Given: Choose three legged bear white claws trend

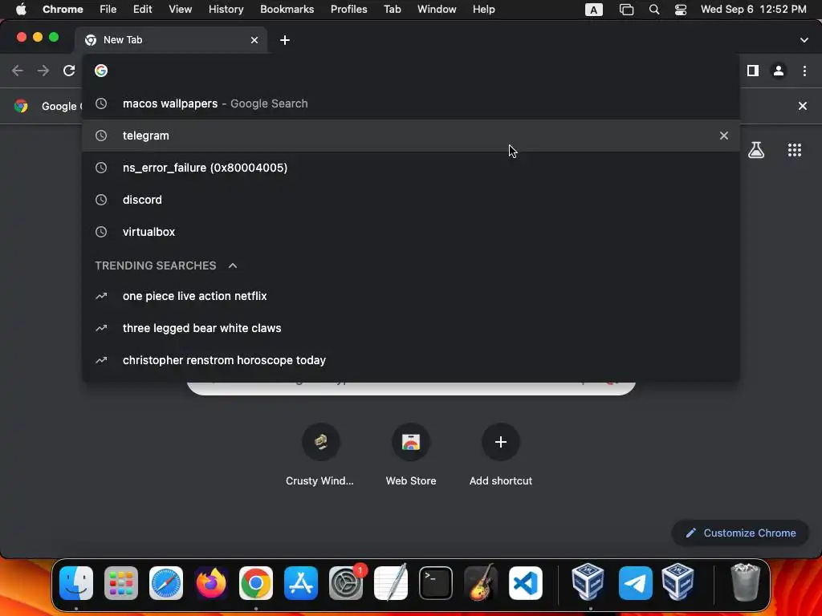Looking at the screenshot, I should [x=411, y=328].
